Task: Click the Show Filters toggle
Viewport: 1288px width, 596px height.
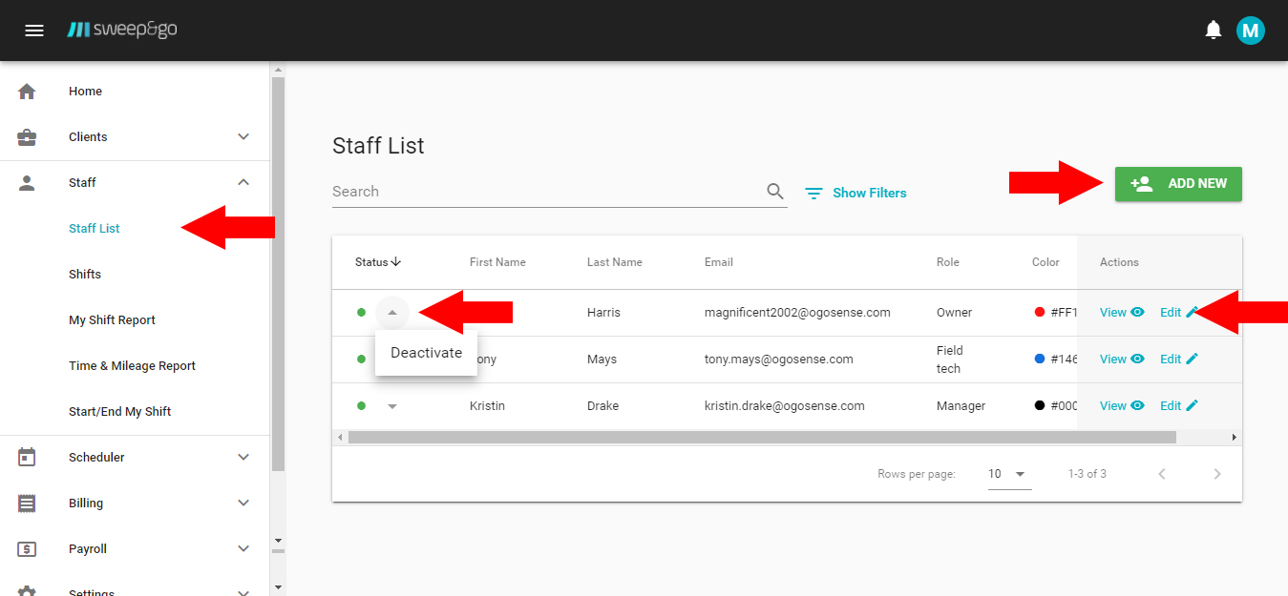Action: (855, 193)
